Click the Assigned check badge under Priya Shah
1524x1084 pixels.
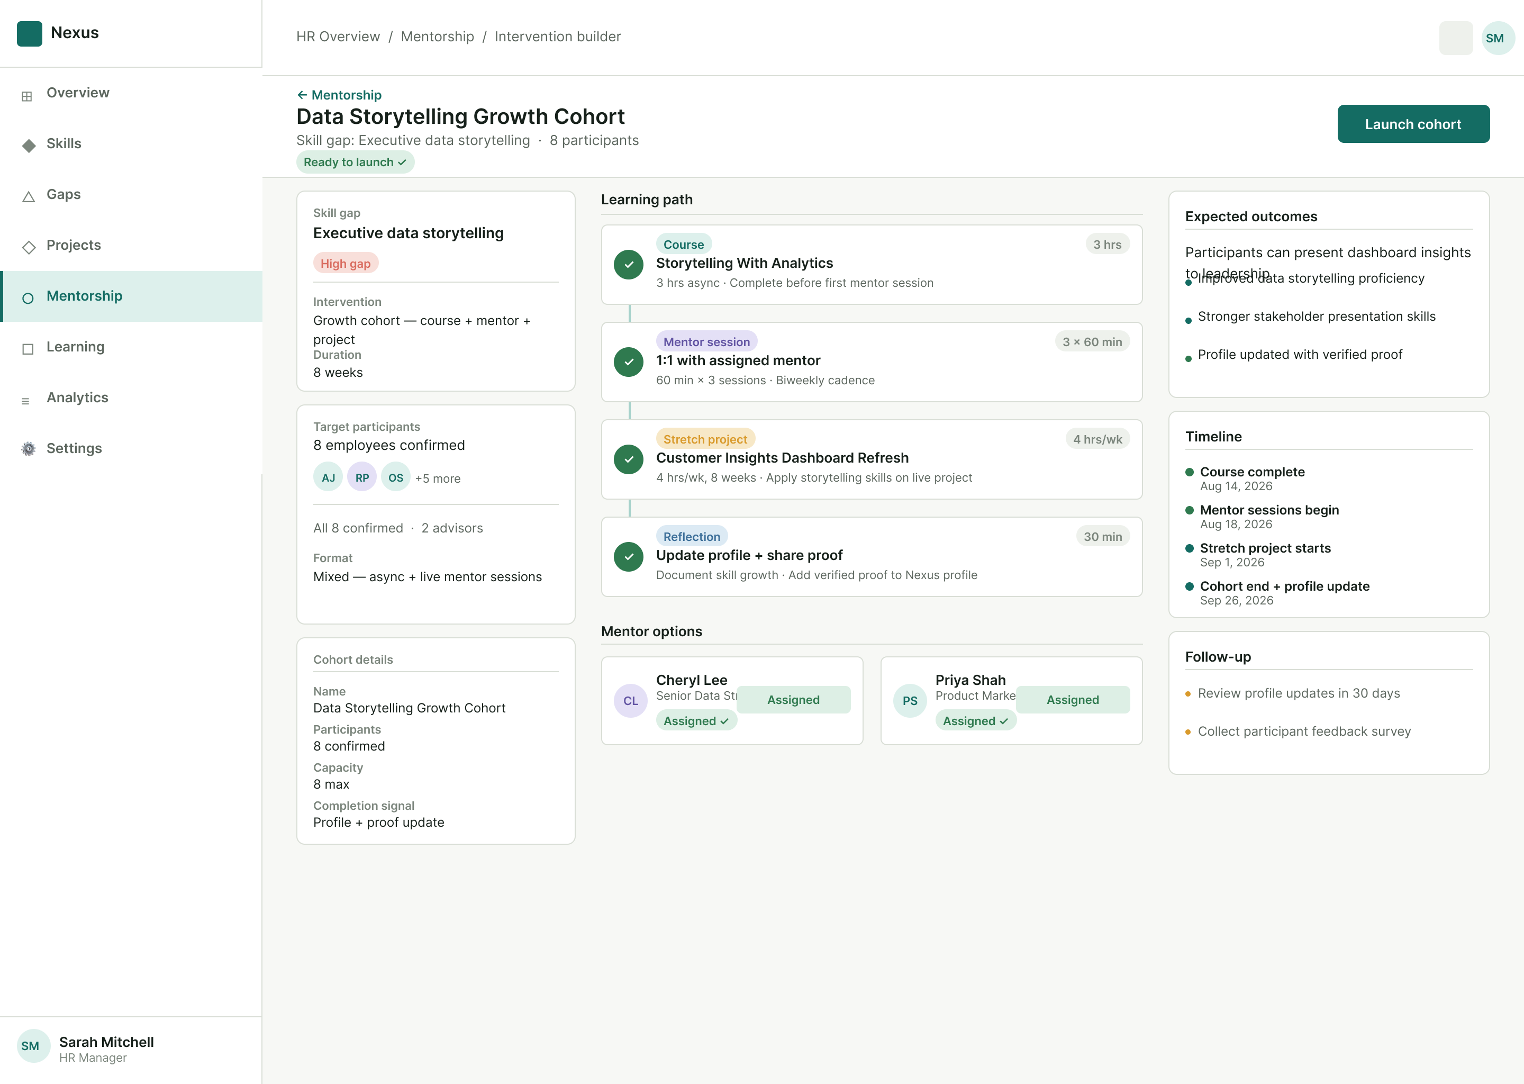976,721
